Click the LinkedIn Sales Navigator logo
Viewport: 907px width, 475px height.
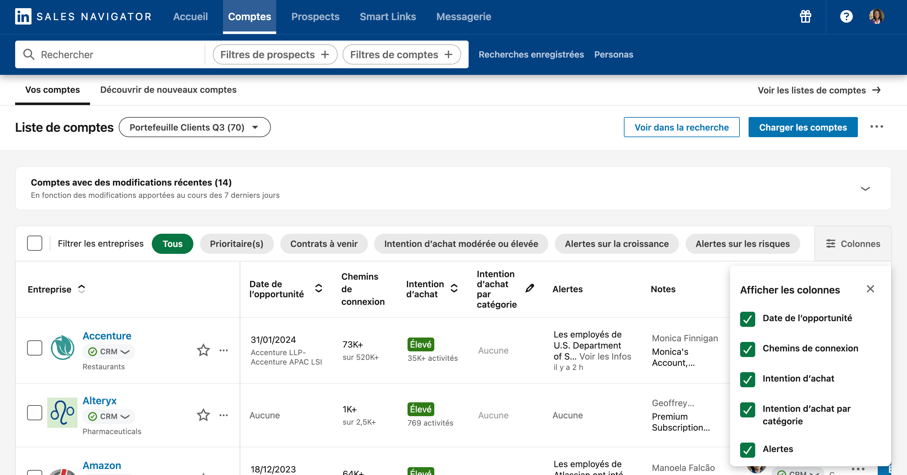point(83,17)
